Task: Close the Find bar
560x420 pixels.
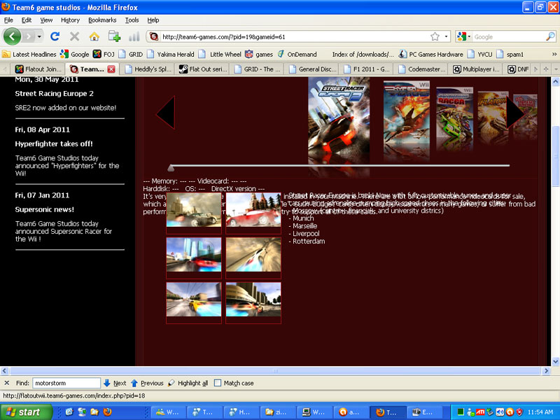Action: pos(7,383)
